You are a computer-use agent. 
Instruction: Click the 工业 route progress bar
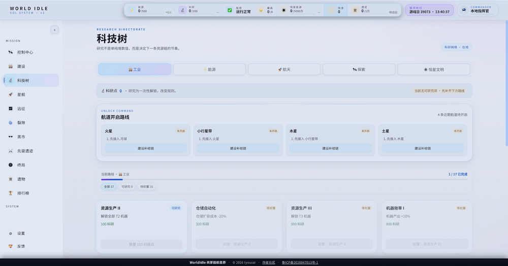tap(284, 179)
